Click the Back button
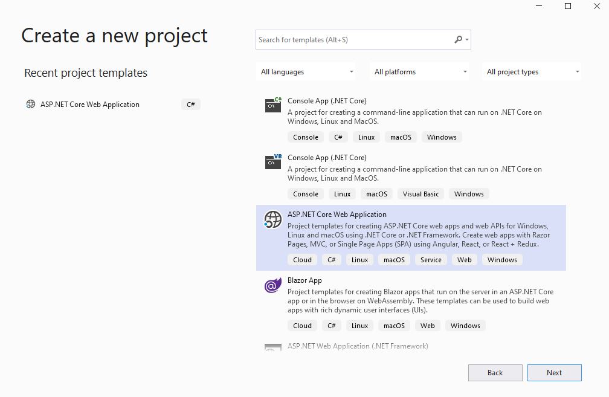The width and height of the screenshot is (609, 397). 495,372
